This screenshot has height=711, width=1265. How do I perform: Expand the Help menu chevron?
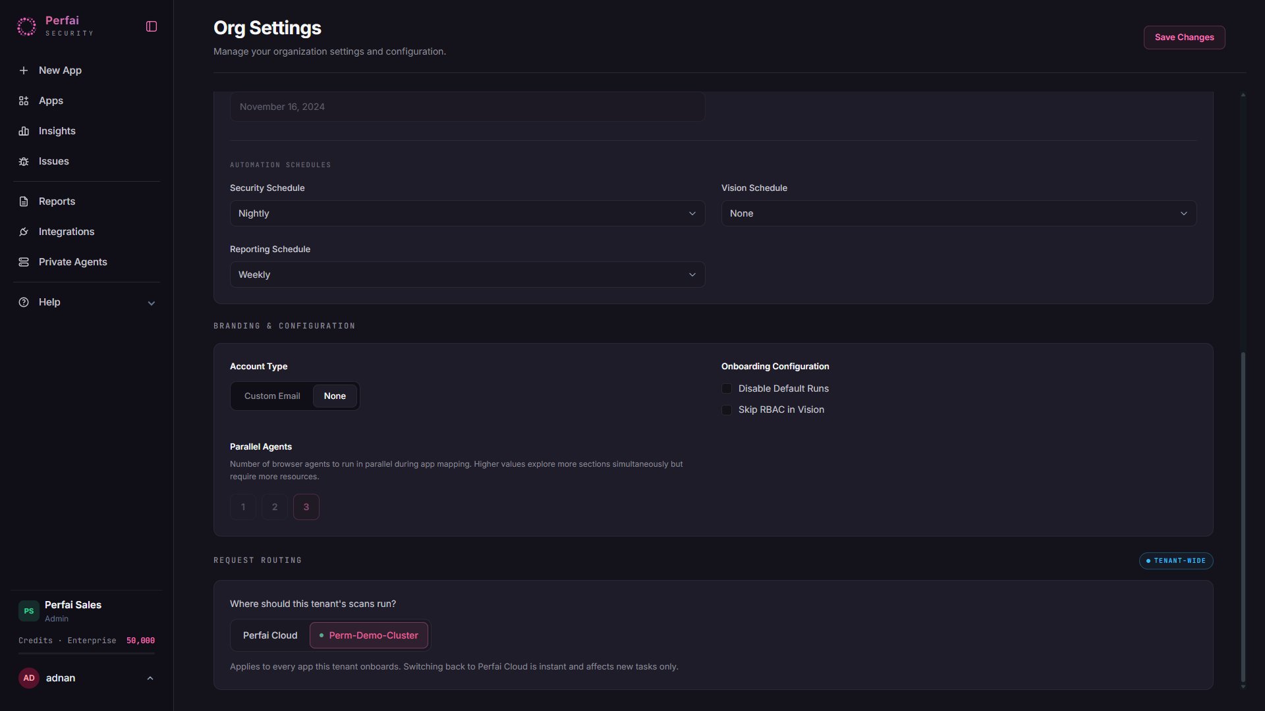(152, 303)
